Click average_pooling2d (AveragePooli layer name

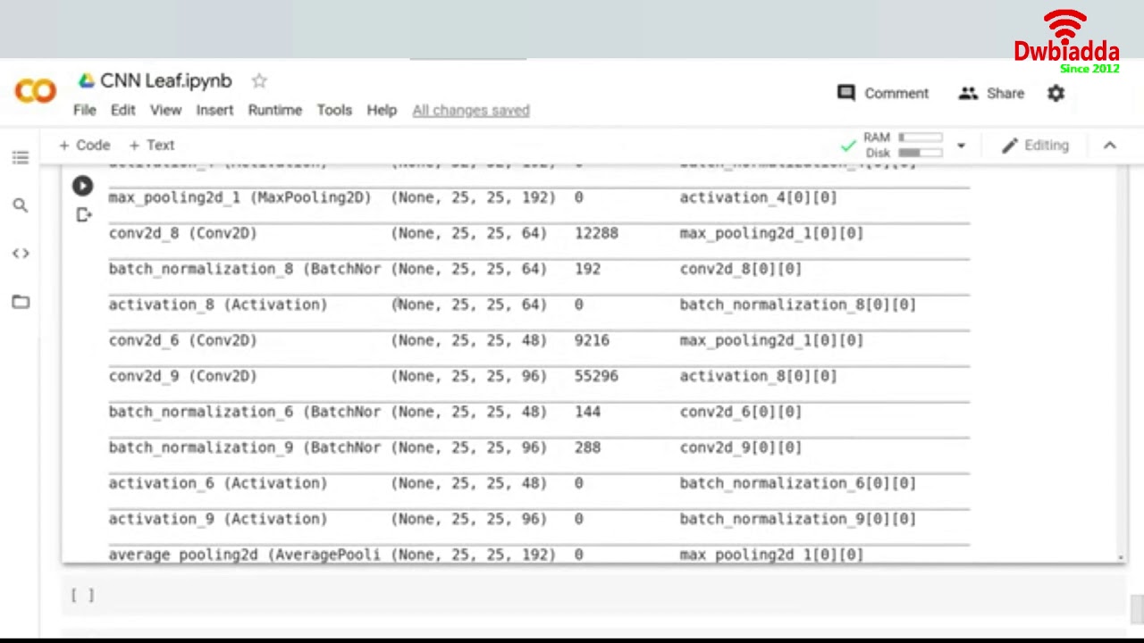(x=245, y=555)
